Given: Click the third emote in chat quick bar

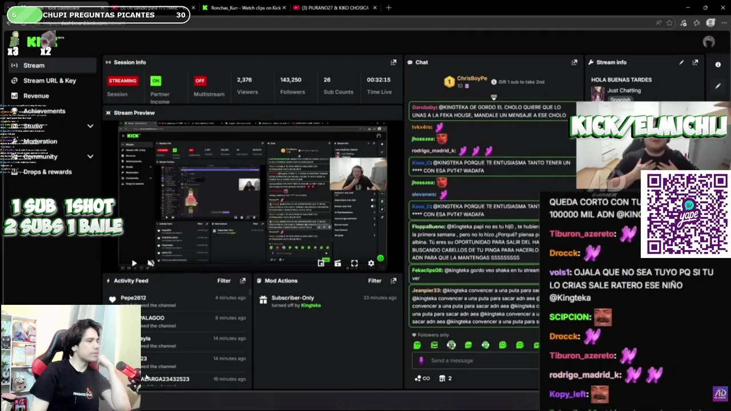Looking at the screenshot, I should (451, 345).
